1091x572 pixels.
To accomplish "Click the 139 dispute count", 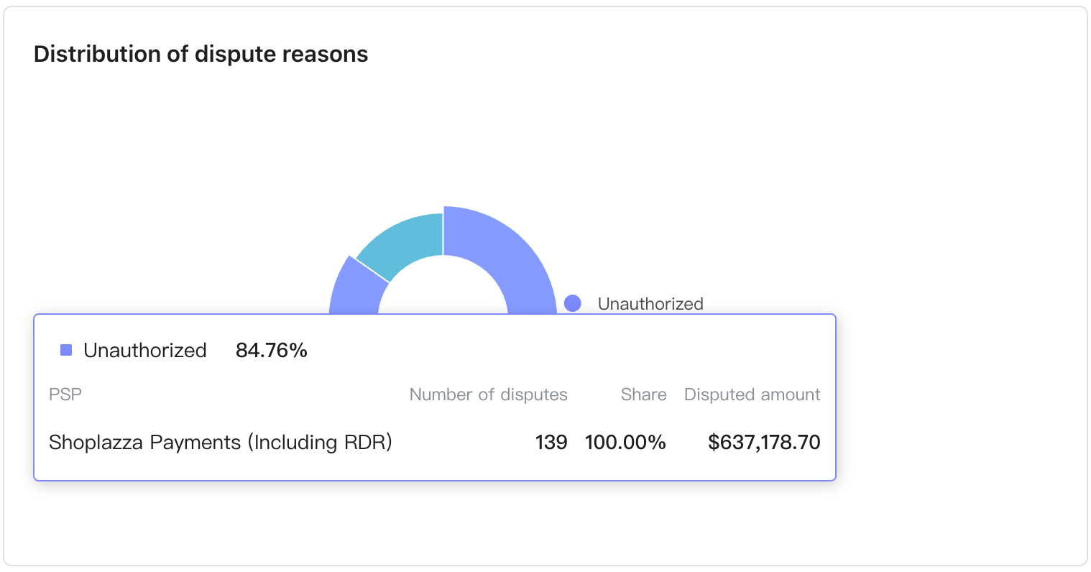I will pos(551,442).
